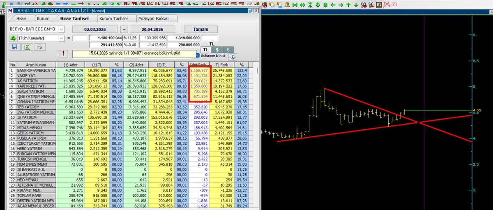This screenshot has height=210, width=493.
Task: Click the start date button 02.03.2026
Action: 95,30
